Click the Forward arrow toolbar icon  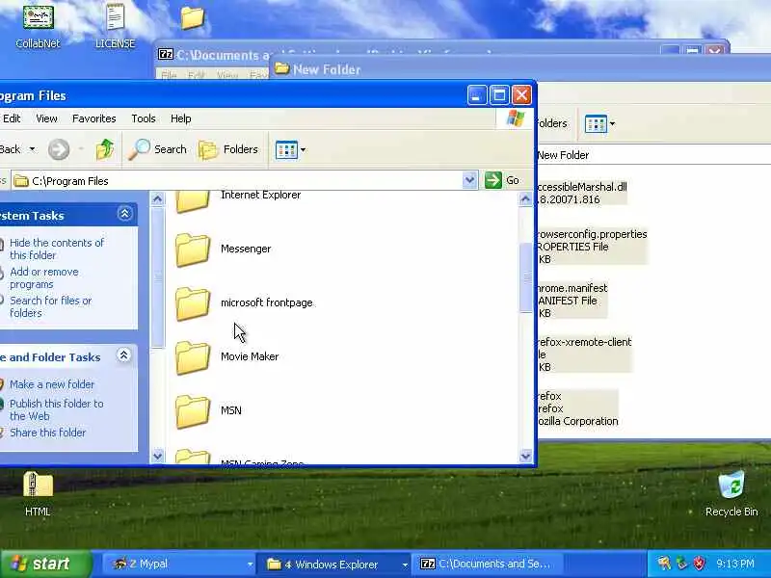[x=59, y=149]
